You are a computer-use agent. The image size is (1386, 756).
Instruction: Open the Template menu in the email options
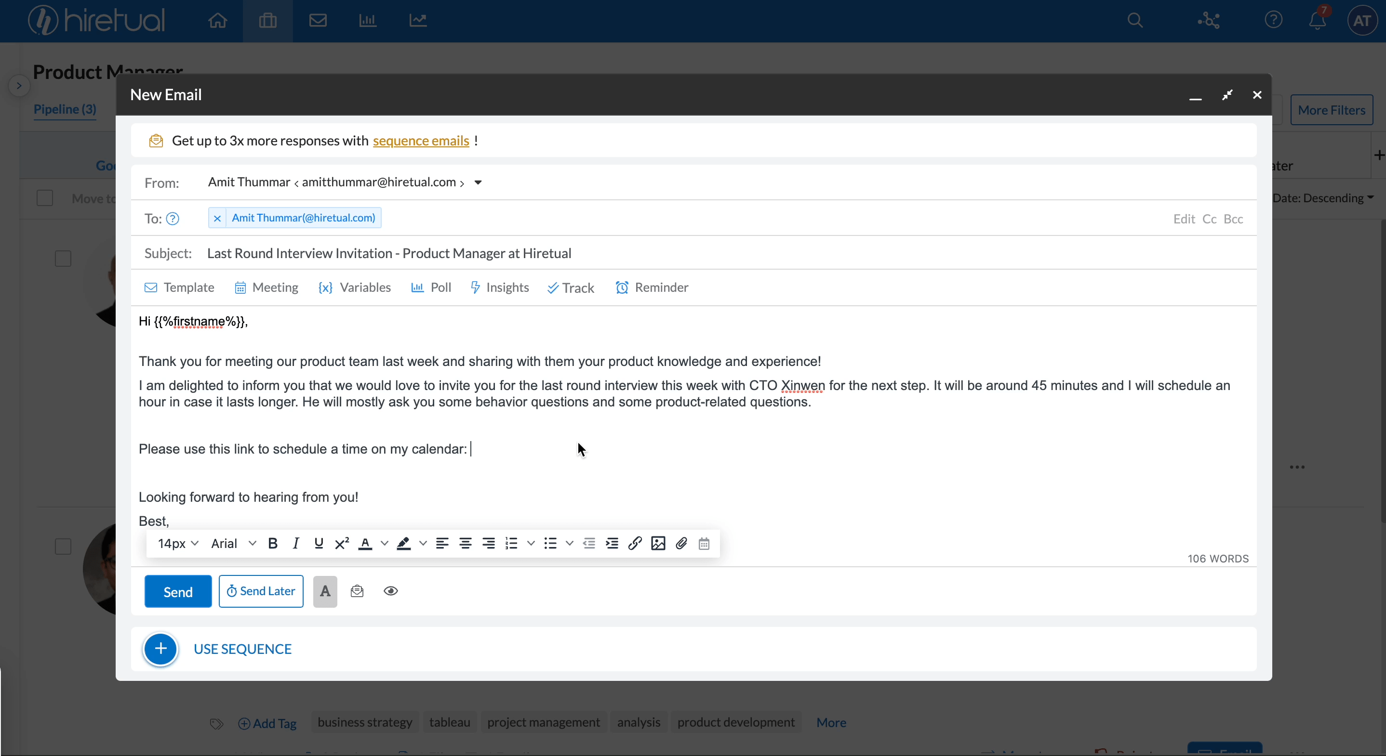click(x=179, y=287)
